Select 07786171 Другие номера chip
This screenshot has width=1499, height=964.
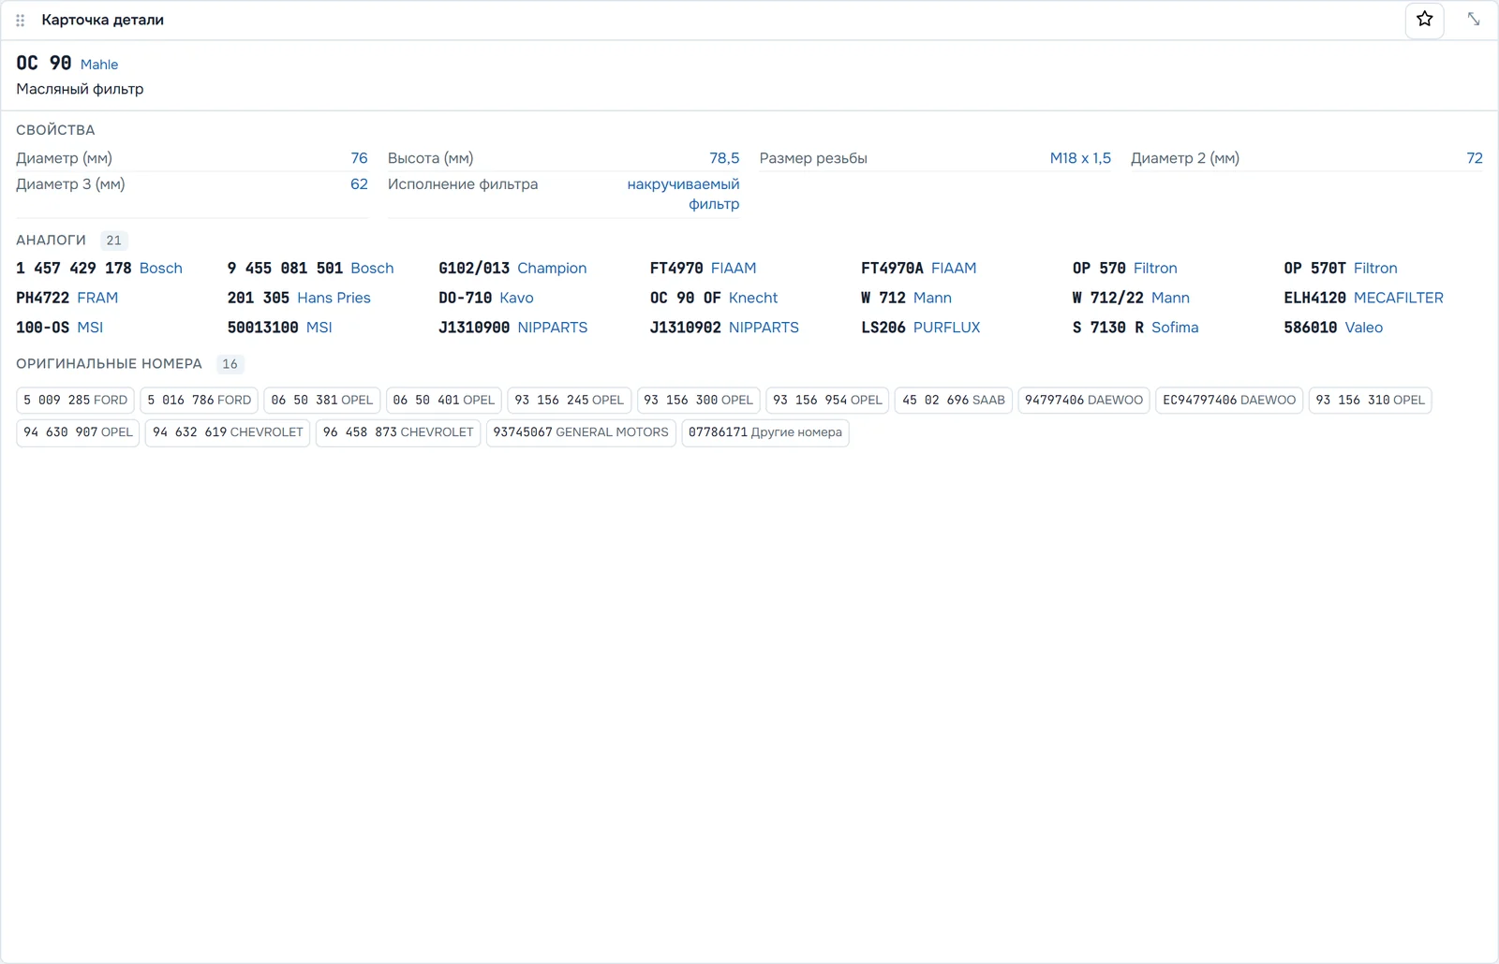point(765,432)
